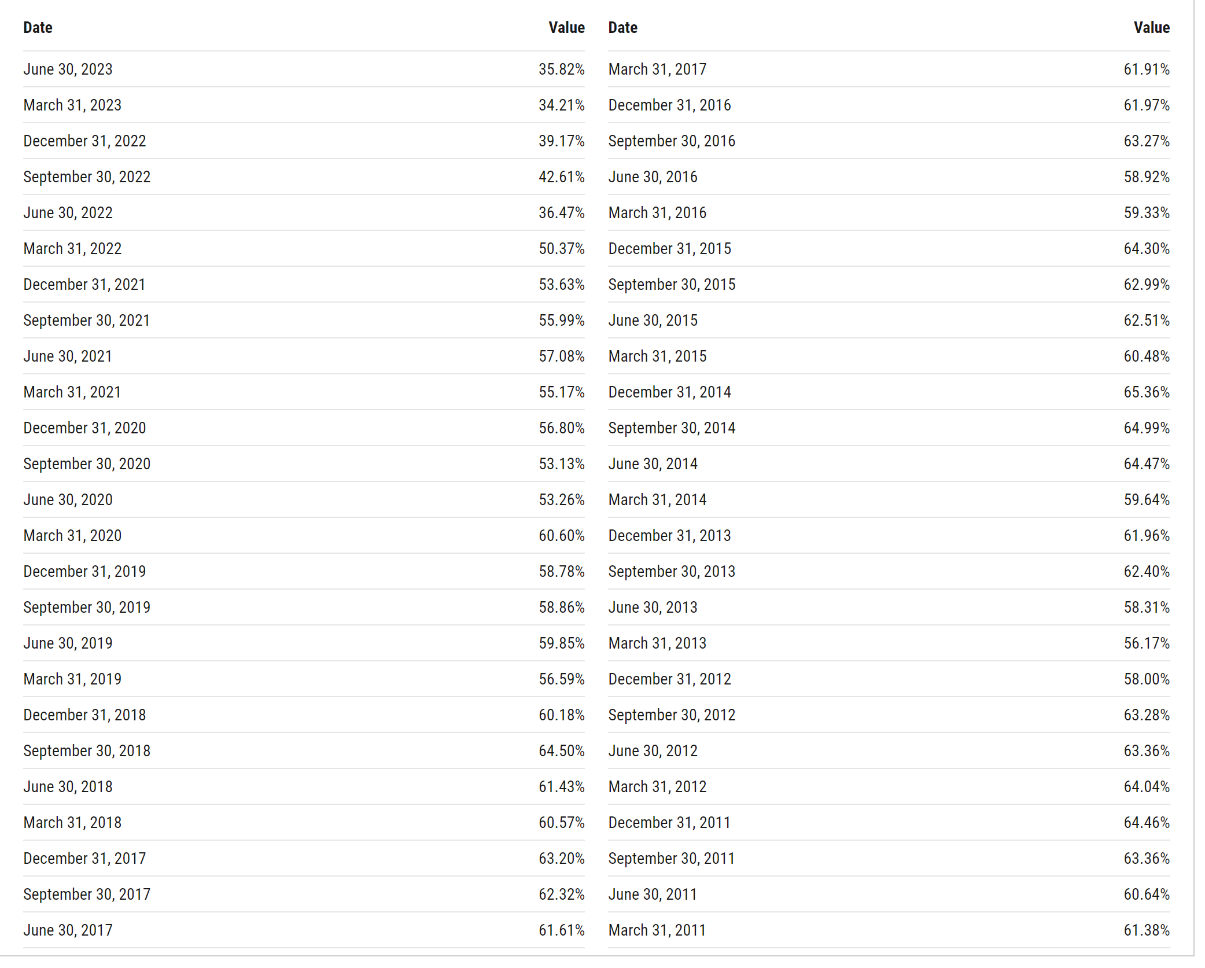Select the September 30, 2022 date cell
The image size is (1205, 968).
87,177
